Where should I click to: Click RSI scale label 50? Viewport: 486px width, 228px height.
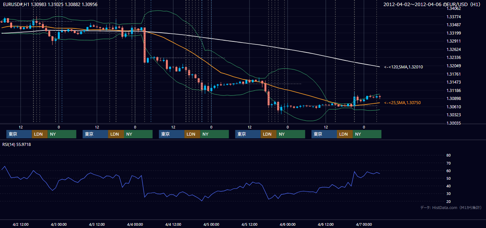click(x=448, y=178)
